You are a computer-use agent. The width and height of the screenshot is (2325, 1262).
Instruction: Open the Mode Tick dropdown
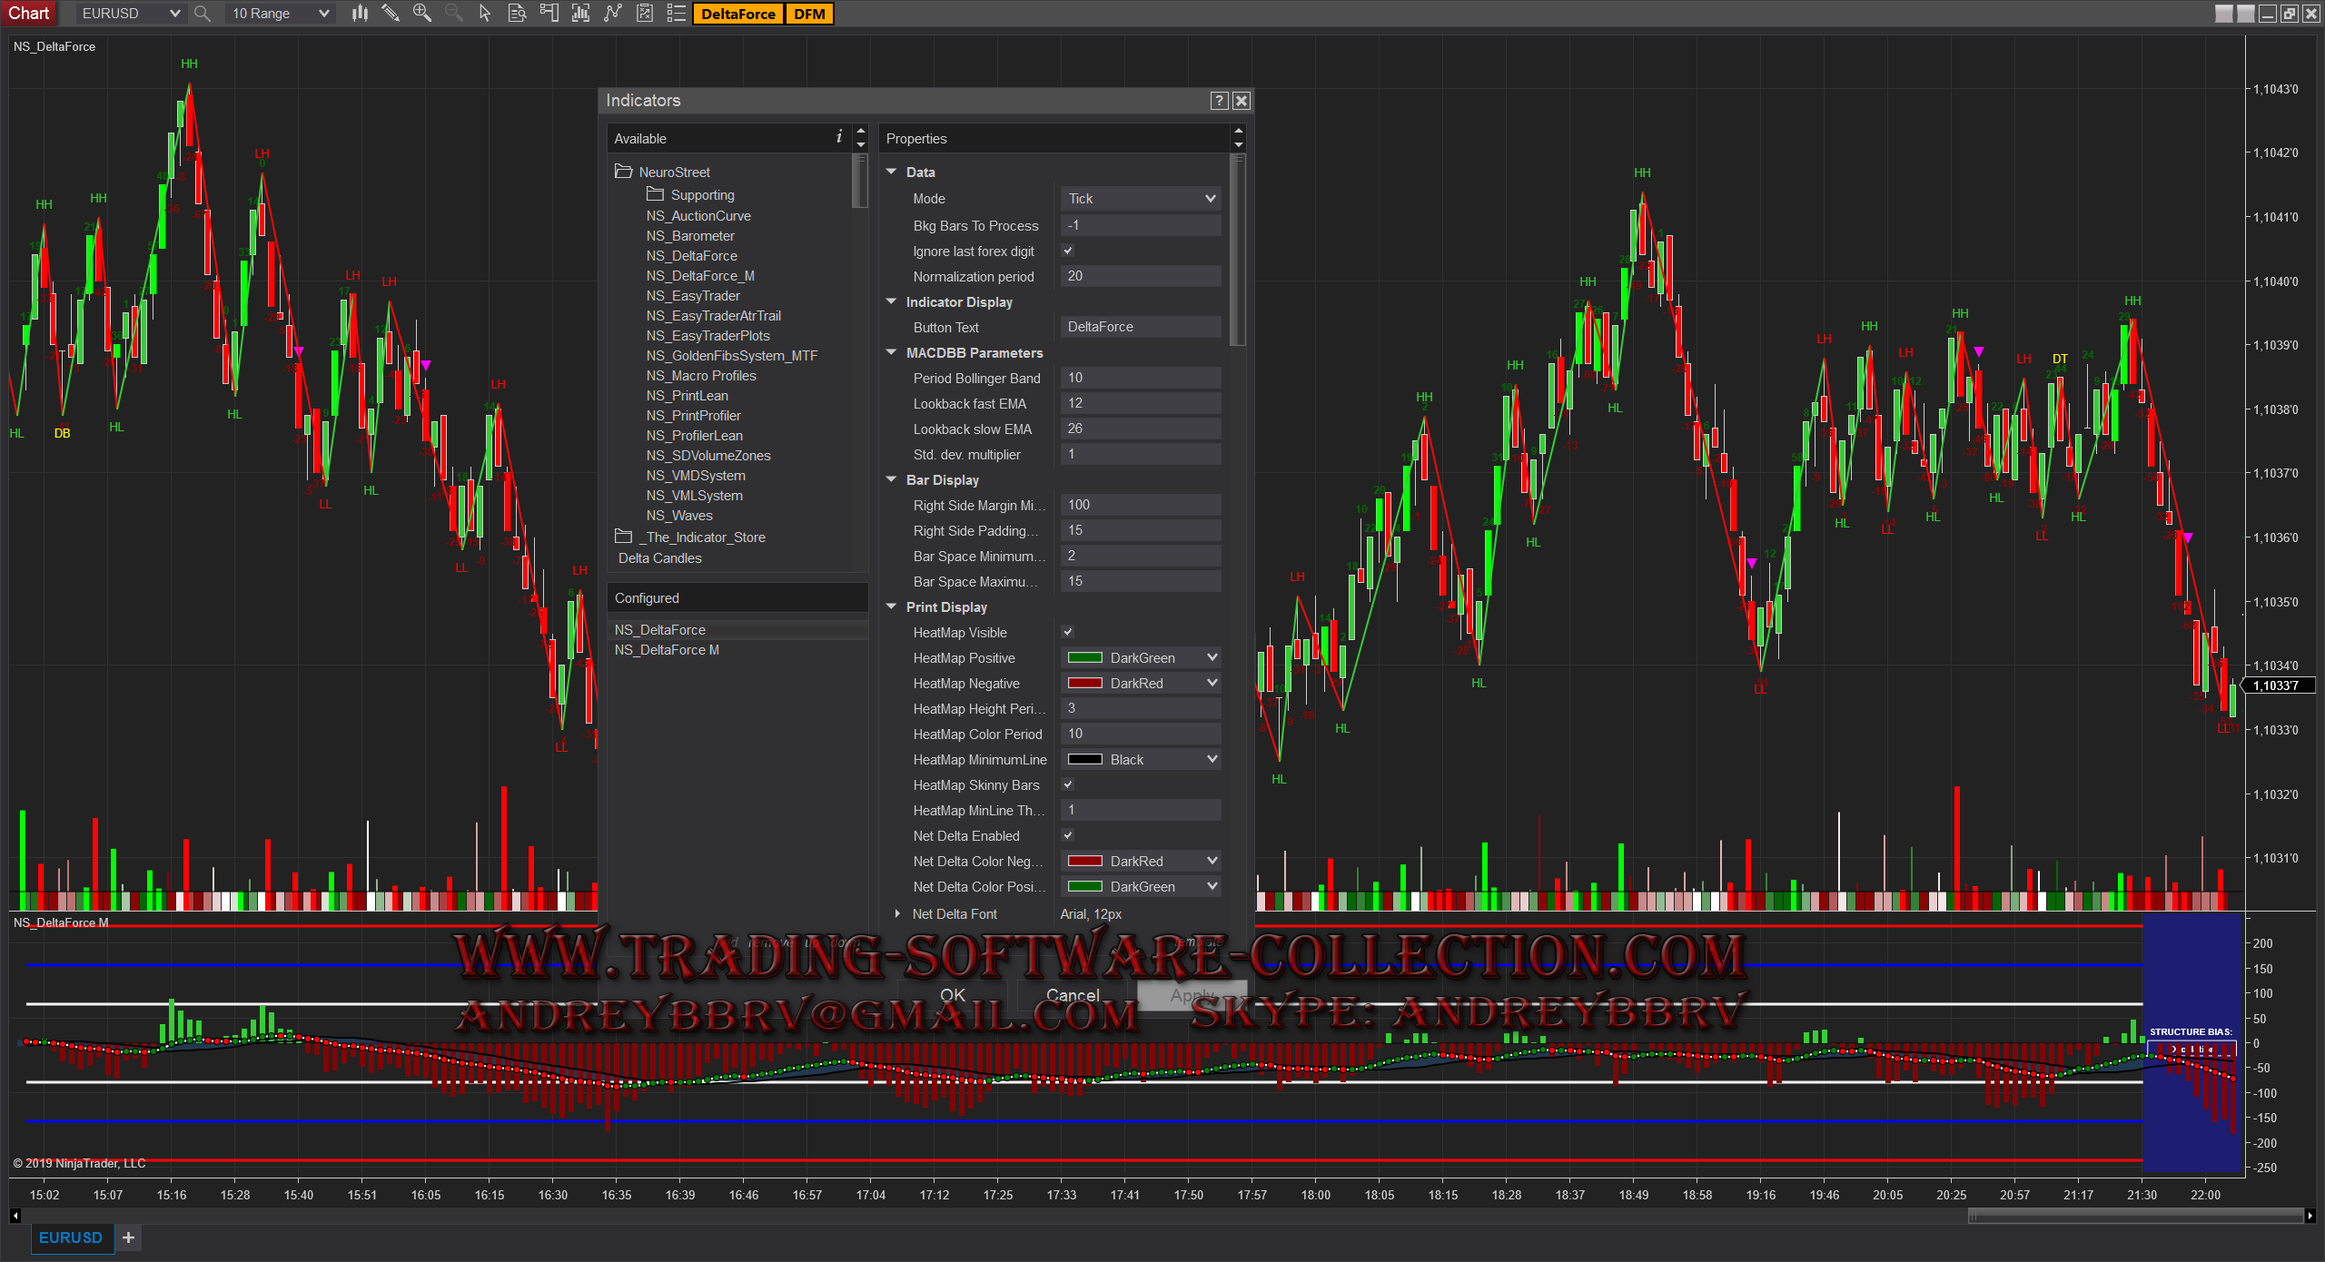1141,199
